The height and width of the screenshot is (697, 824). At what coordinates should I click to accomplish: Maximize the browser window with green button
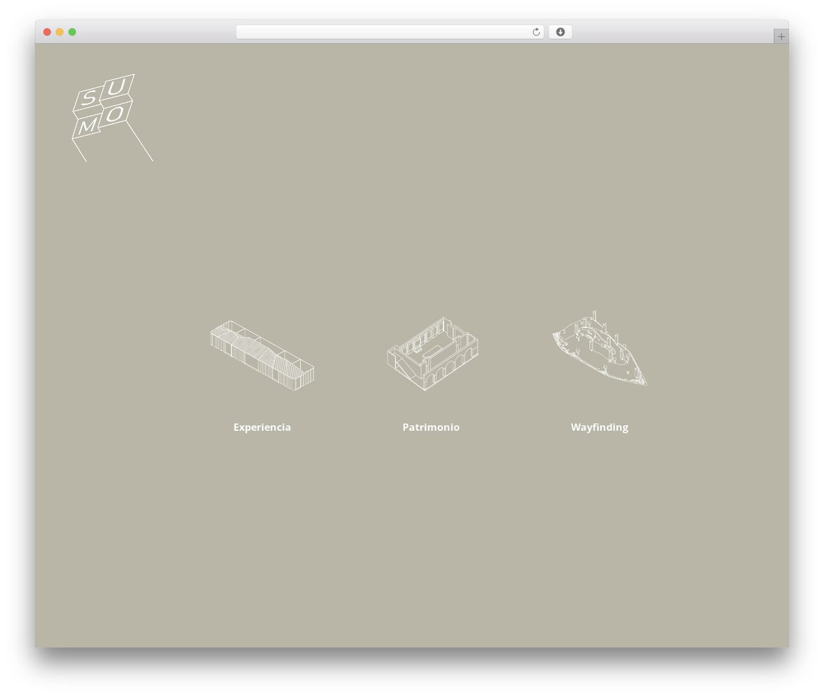(x=72, y=32)
